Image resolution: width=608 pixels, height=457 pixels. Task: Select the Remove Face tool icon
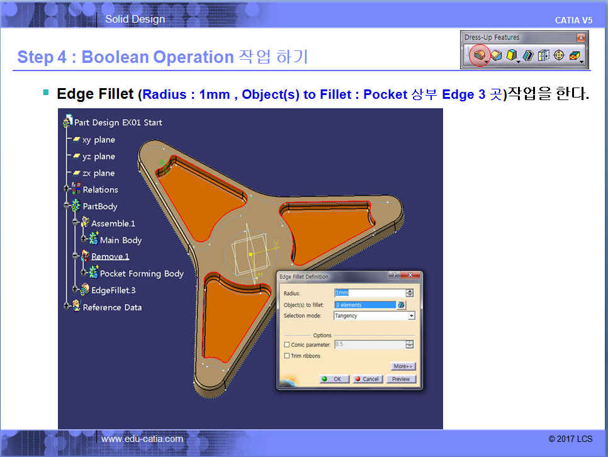(x=574, y=56)
